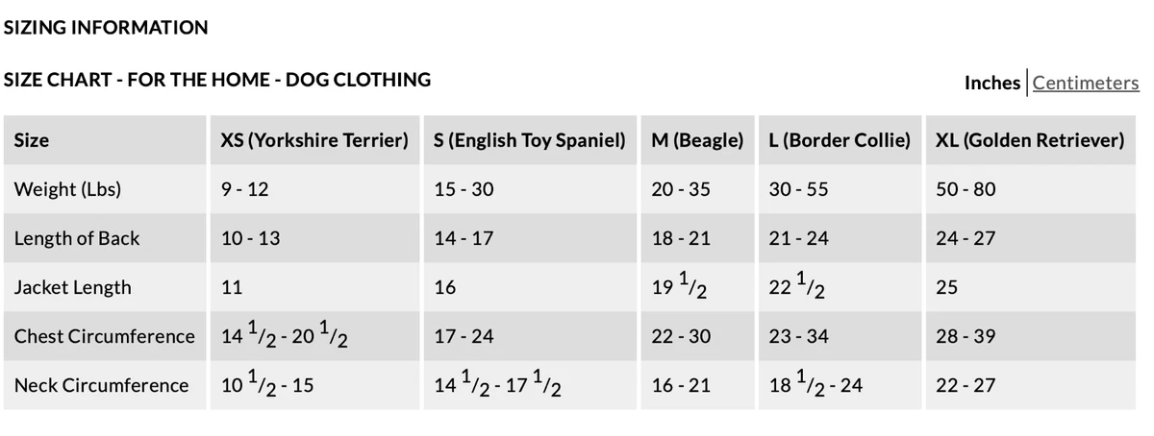The width and height of the screenshot is (1154, 436).
Task: Select the S (English Toy Spaniel) header
Action: coord(530,140)
